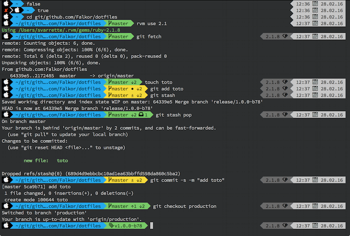Click the blue path segment on the 'touch toto' line
350x236 pixels.
59,82
